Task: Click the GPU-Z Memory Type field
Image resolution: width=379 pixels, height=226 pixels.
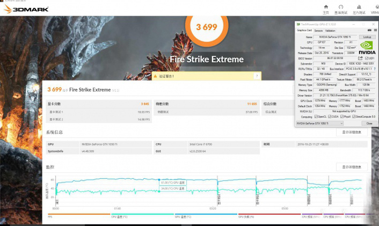Action: [x=326, y=85]
